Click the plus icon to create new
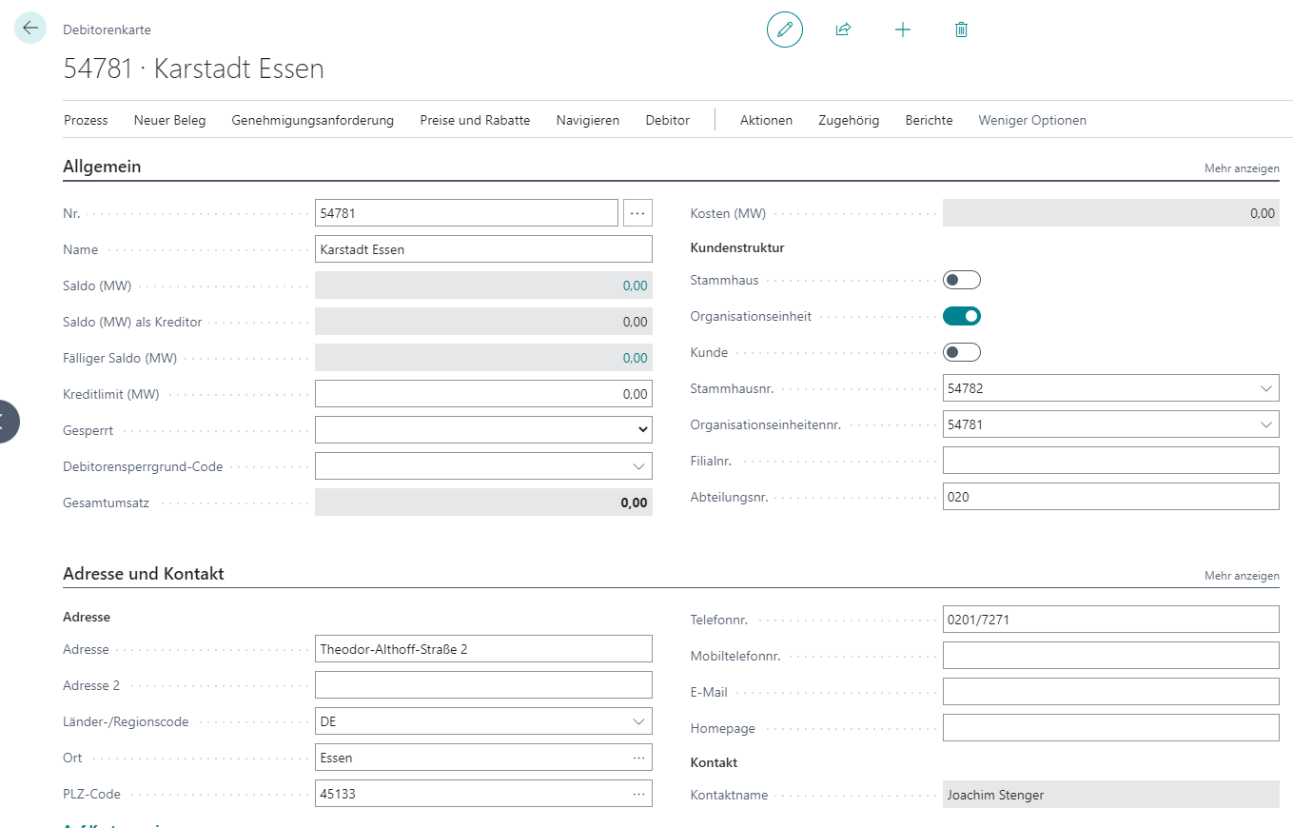The height and width of the screenshot is (828, 1293). (x=903, y=30)
